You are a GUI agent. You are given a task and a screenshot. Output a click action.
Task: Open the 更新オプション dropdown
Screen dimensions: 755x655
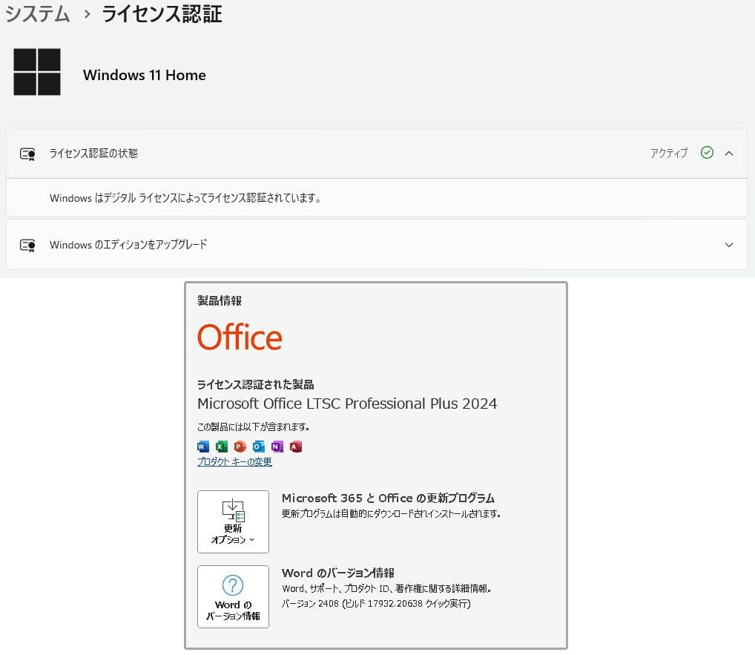[233, 521]
